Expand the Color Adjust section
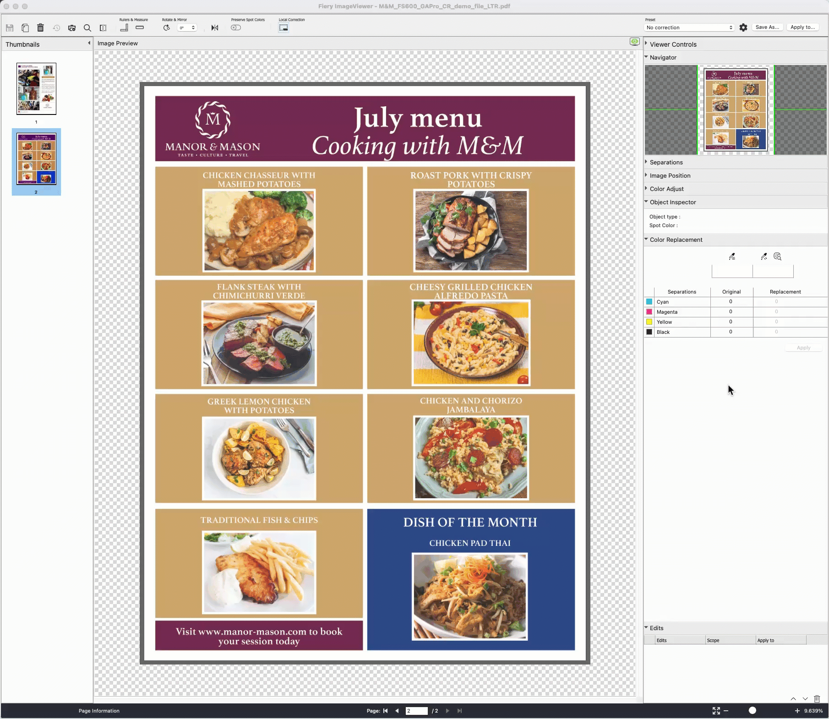 tap(646, 188)
